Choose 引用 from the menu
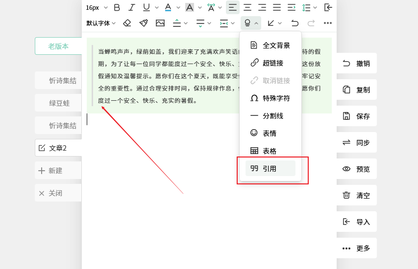The width and height of the screenshot is (418, 269). coord(270,168)
